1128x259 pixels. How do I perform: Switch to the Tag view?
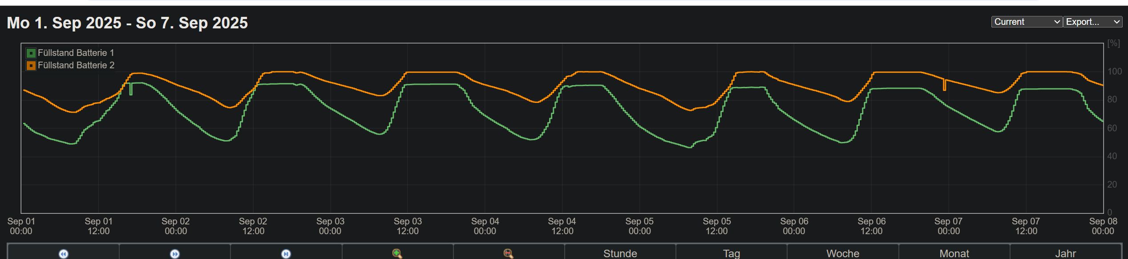(731, 253)
